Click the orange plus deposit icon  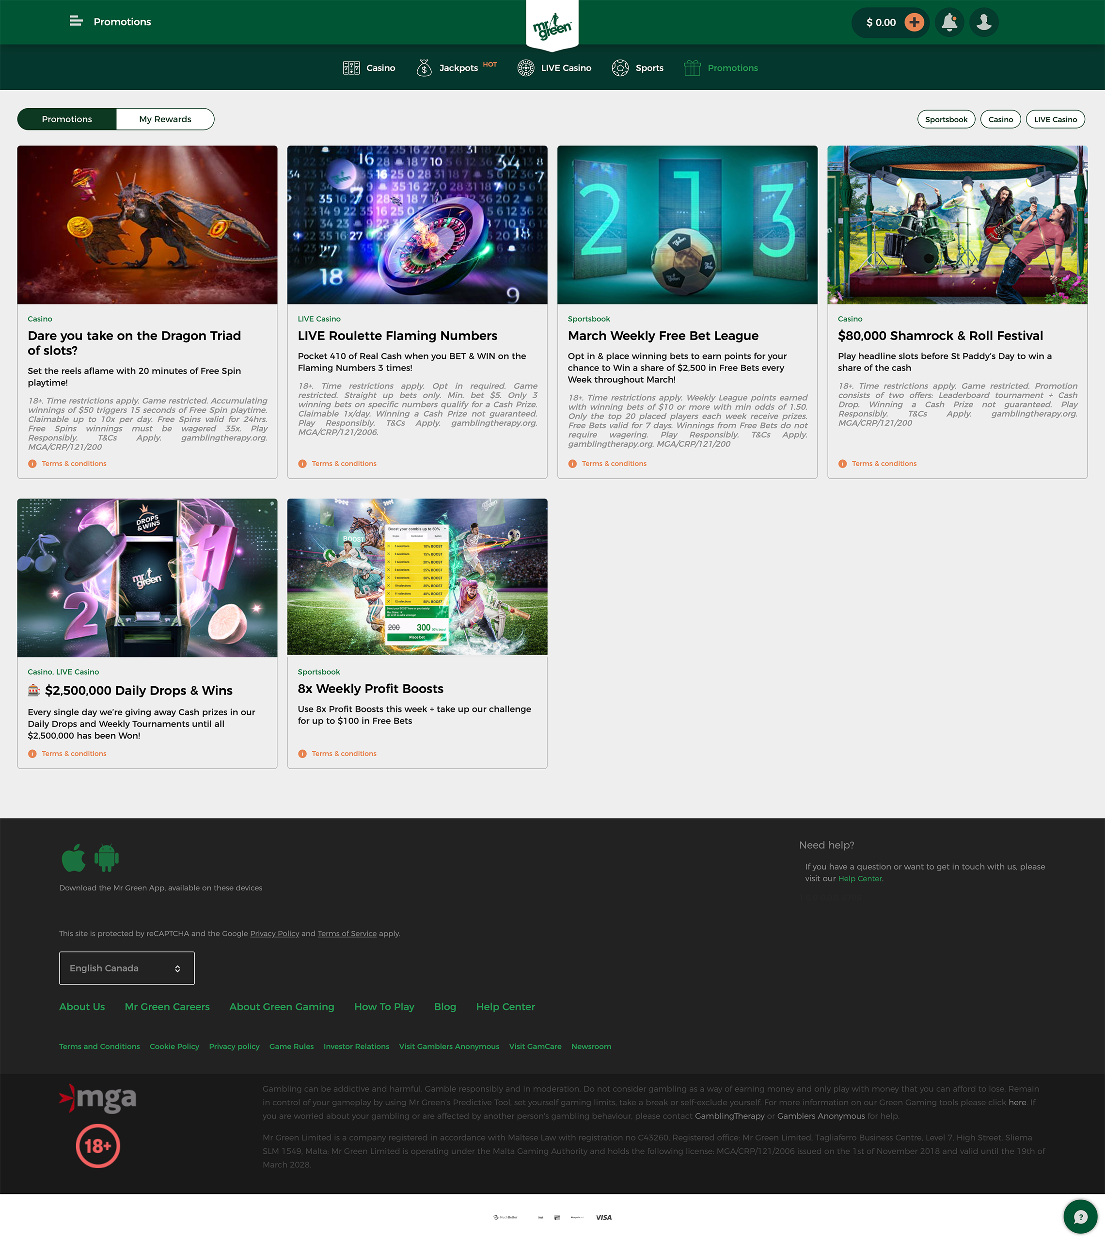tap(915, 22)
